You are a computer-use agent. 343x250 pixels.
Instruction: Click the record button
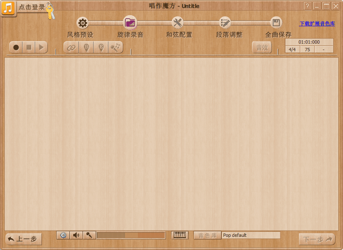(16, 47)
